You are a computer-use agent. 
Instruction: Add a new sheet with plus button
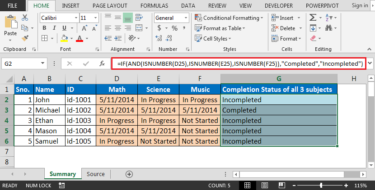coord(129,174)
